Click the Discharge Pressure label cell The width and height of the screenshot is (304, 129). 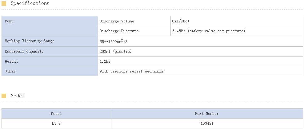tap(134, 31)
